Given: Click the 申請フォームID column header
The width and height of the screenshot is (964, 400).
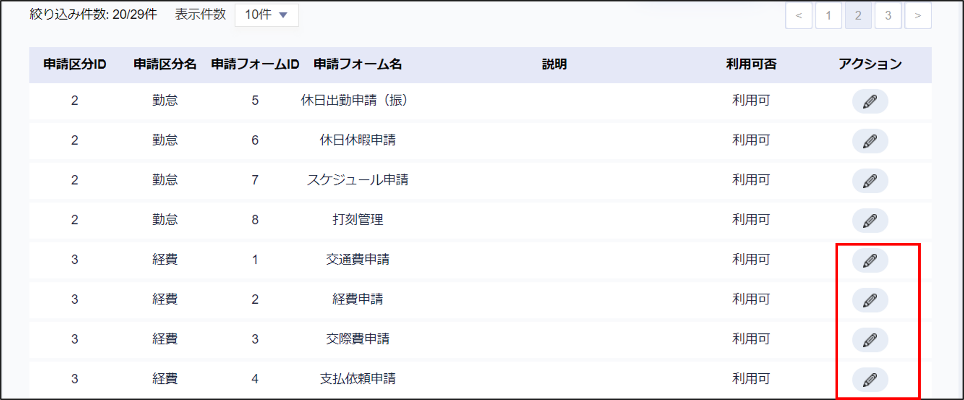Looking at the screenshot, I should (255, 64).
